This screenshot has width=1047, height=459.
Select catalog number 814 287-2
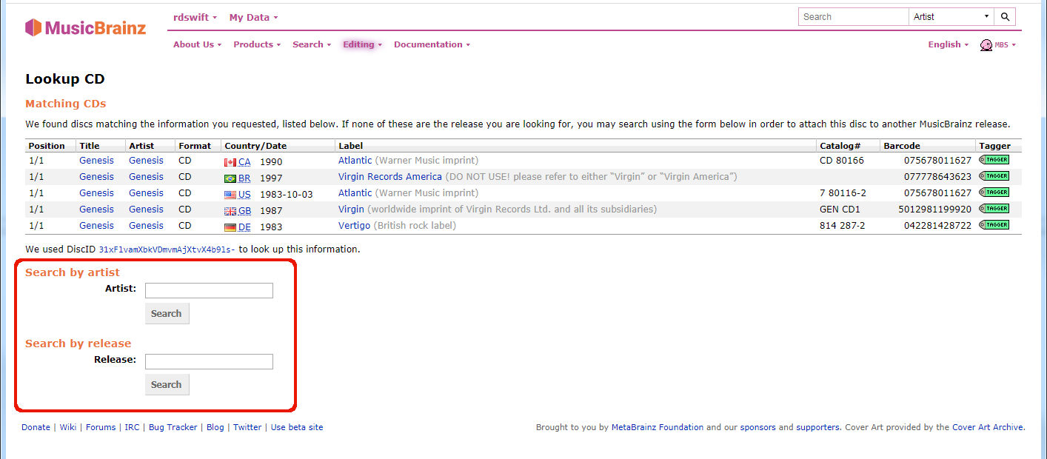coord(842,225)
